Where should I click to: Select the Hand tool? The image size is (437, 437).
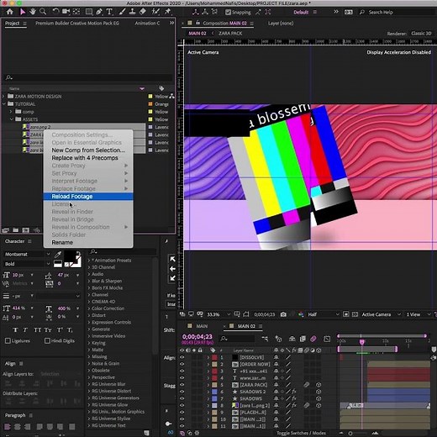coord(33,12)
